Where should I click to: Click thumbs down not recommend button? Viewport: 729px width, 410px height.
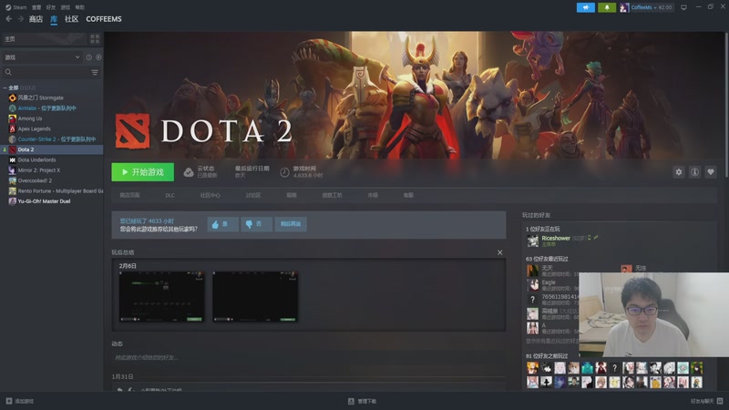tap(257, 224)
